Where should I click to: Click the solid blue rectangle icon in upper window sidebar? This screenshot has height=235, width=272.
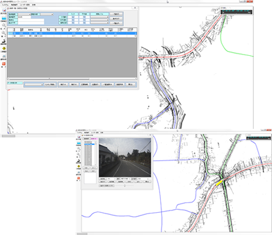[x=4, y=18]
